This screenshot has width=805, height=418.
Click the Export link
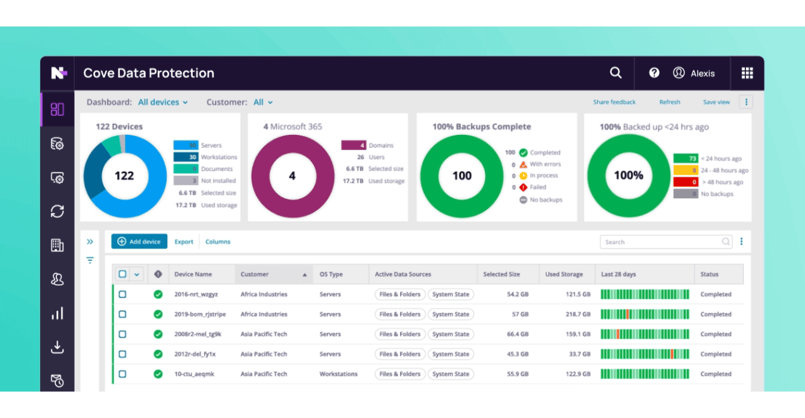[x=184, y=241]
